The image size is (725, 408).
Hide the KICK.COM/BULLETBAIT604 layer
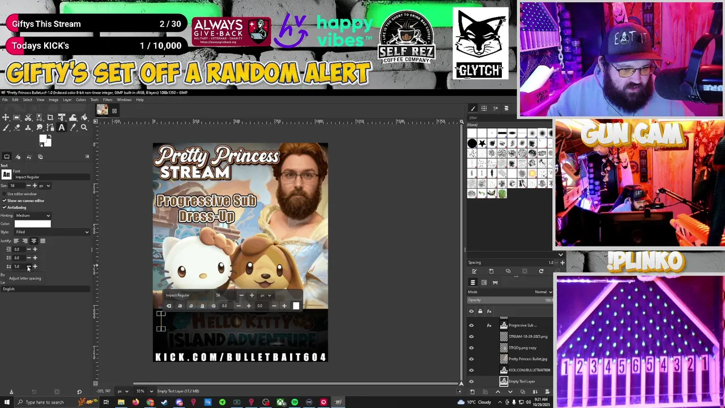471,370
